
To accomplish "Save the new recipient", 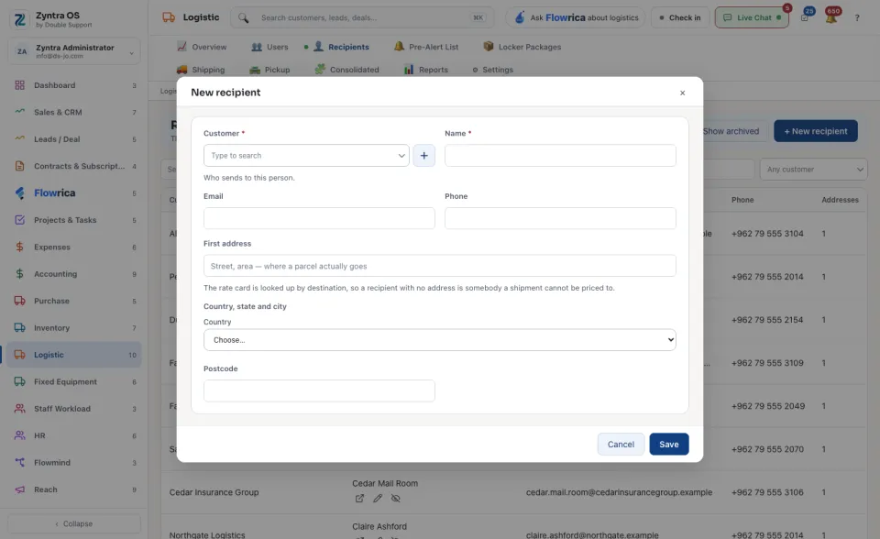I will (x=668, y=444).
